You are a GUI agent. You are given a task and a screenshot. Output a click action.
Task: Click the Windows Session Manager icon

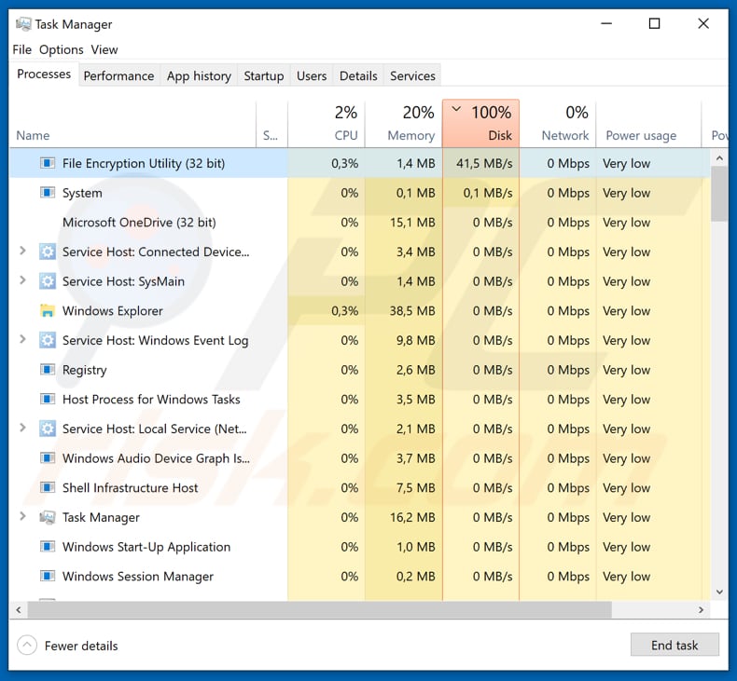(47, 577)
